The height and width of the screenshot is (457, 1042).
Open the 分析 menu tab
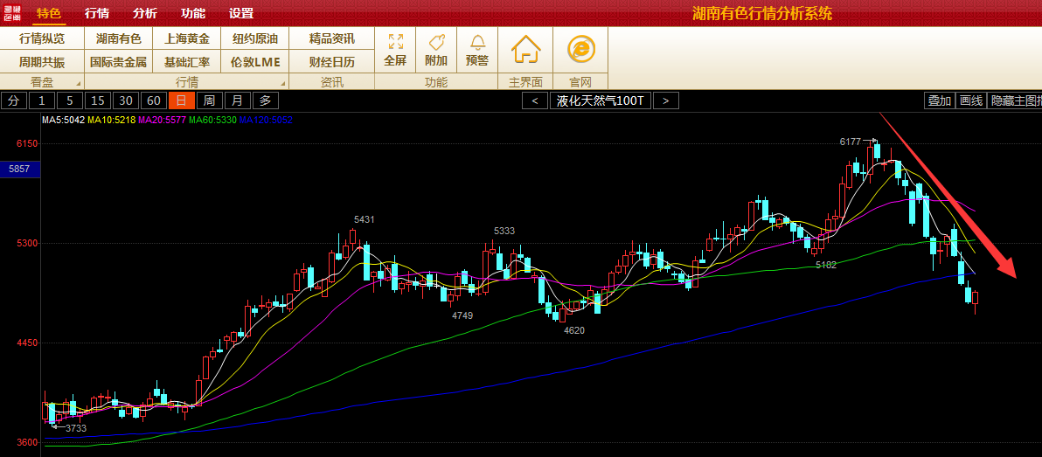145,13
